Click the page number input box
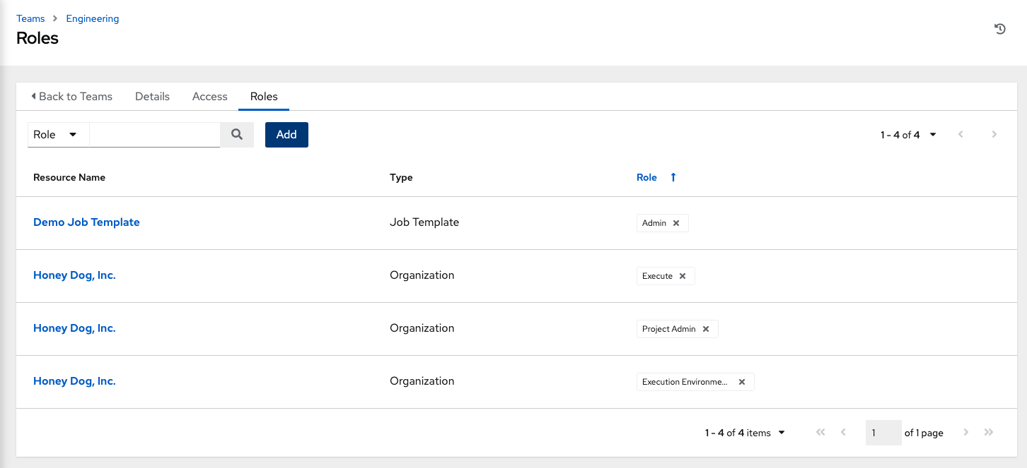This screenshot has height=468, width=1027. (x=883, y=432)
